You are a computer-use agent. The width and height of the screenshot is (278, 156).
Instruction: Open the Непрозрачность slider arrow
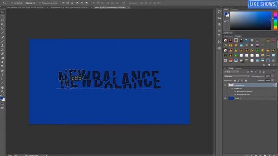coord(273,76)
